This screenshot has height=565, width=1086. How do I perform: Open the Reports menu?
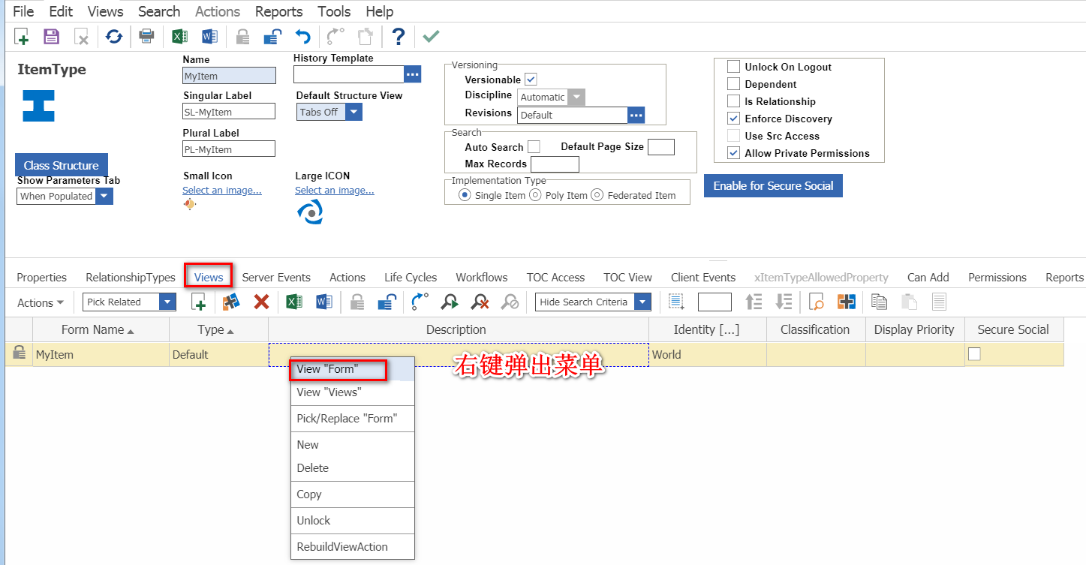278,11
